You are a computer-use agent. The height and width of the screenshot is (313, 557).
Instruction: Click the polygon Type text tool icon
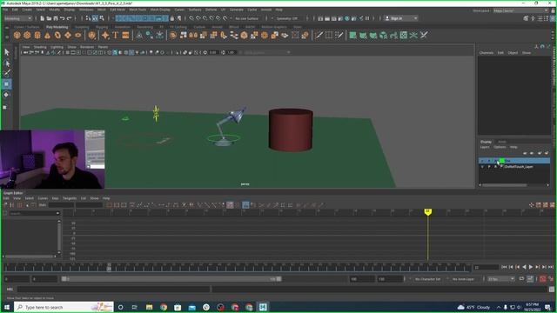click(116, 35)
